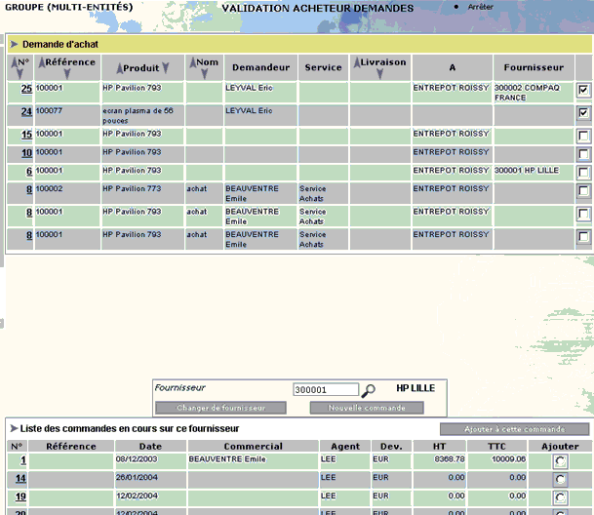Sort Nom column descending with down arrow

pyautogui.click(x=204, y=73)
